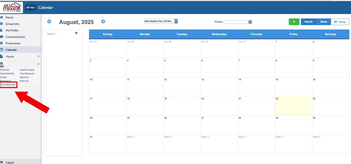The height and width of the screenshot is (164, 351).
Task: Switch to Month view
Action: 308,22
